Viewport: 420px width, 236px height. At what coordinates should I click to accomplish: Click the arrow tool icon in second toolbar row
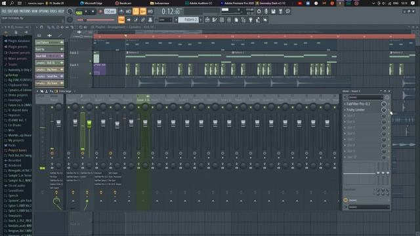[129, 20]
